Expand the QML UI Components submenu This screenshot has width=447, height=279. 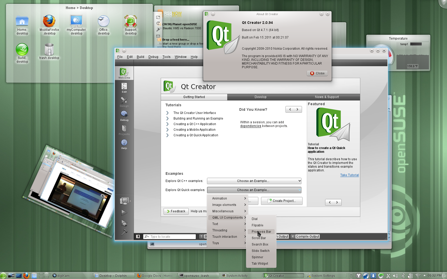pyautogui.click(x=227, y=217)
